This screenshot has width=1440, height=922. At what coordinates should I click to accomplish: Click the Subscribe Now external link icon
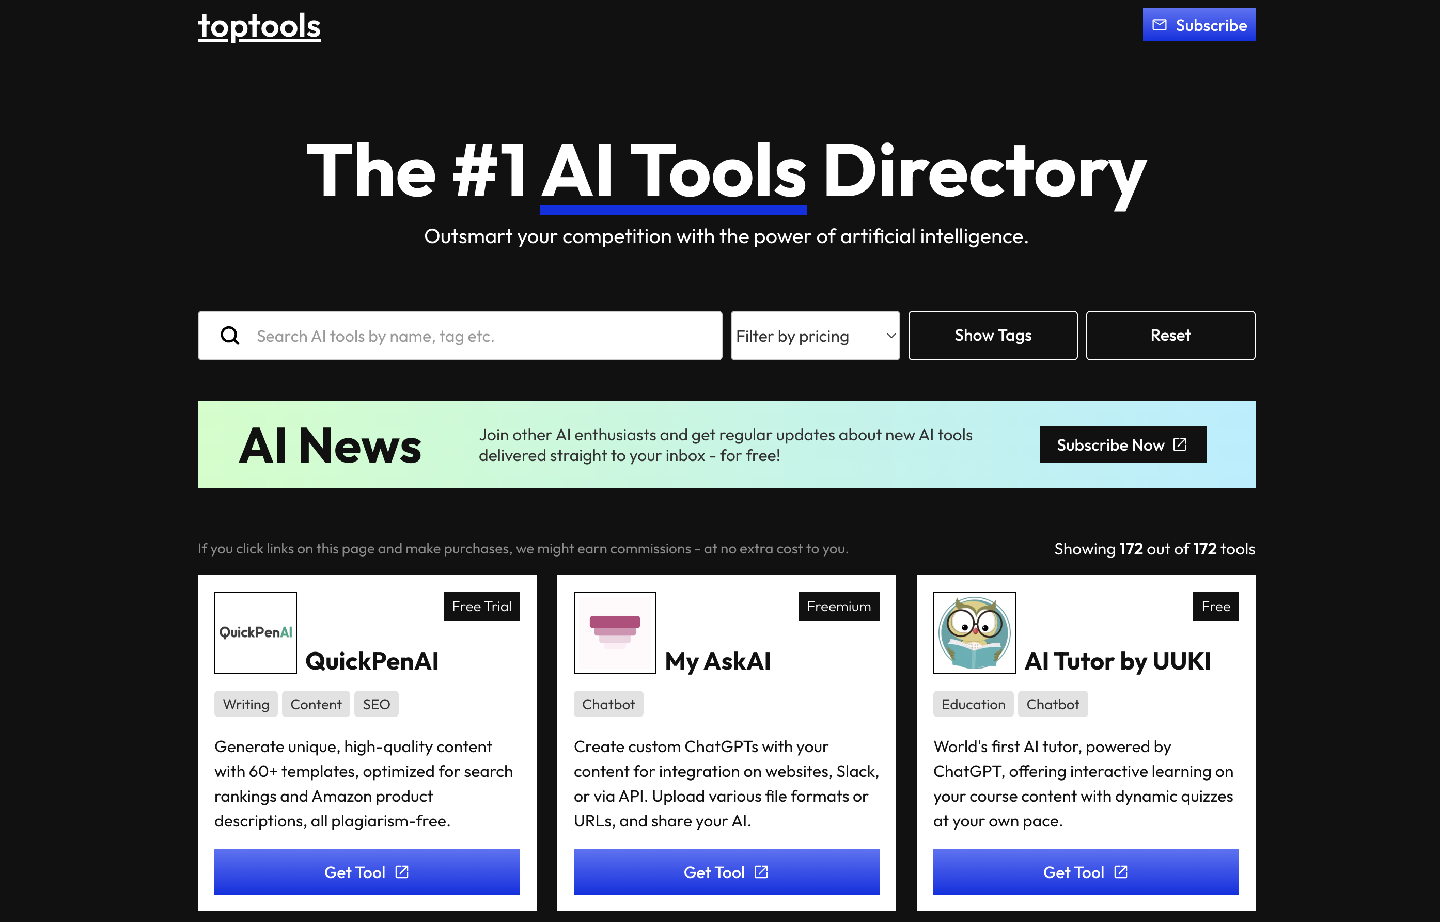[1183, 443]
